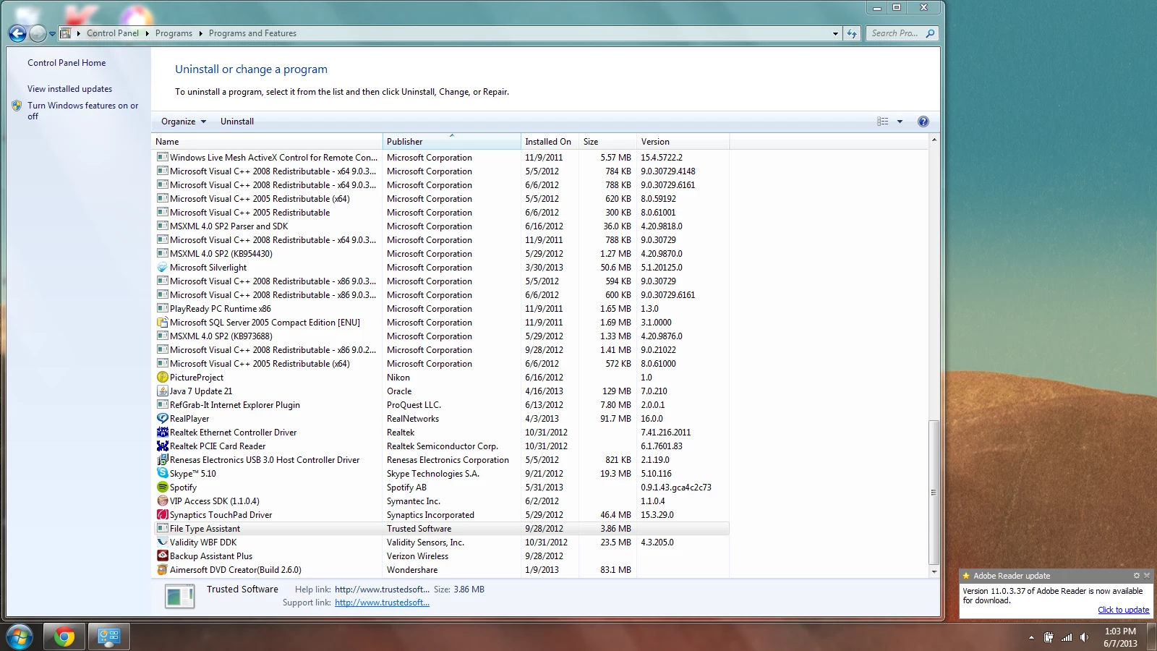1157x651 pixels.
Task: Click the search magnifier icon
Action: [x=930, y=33]
